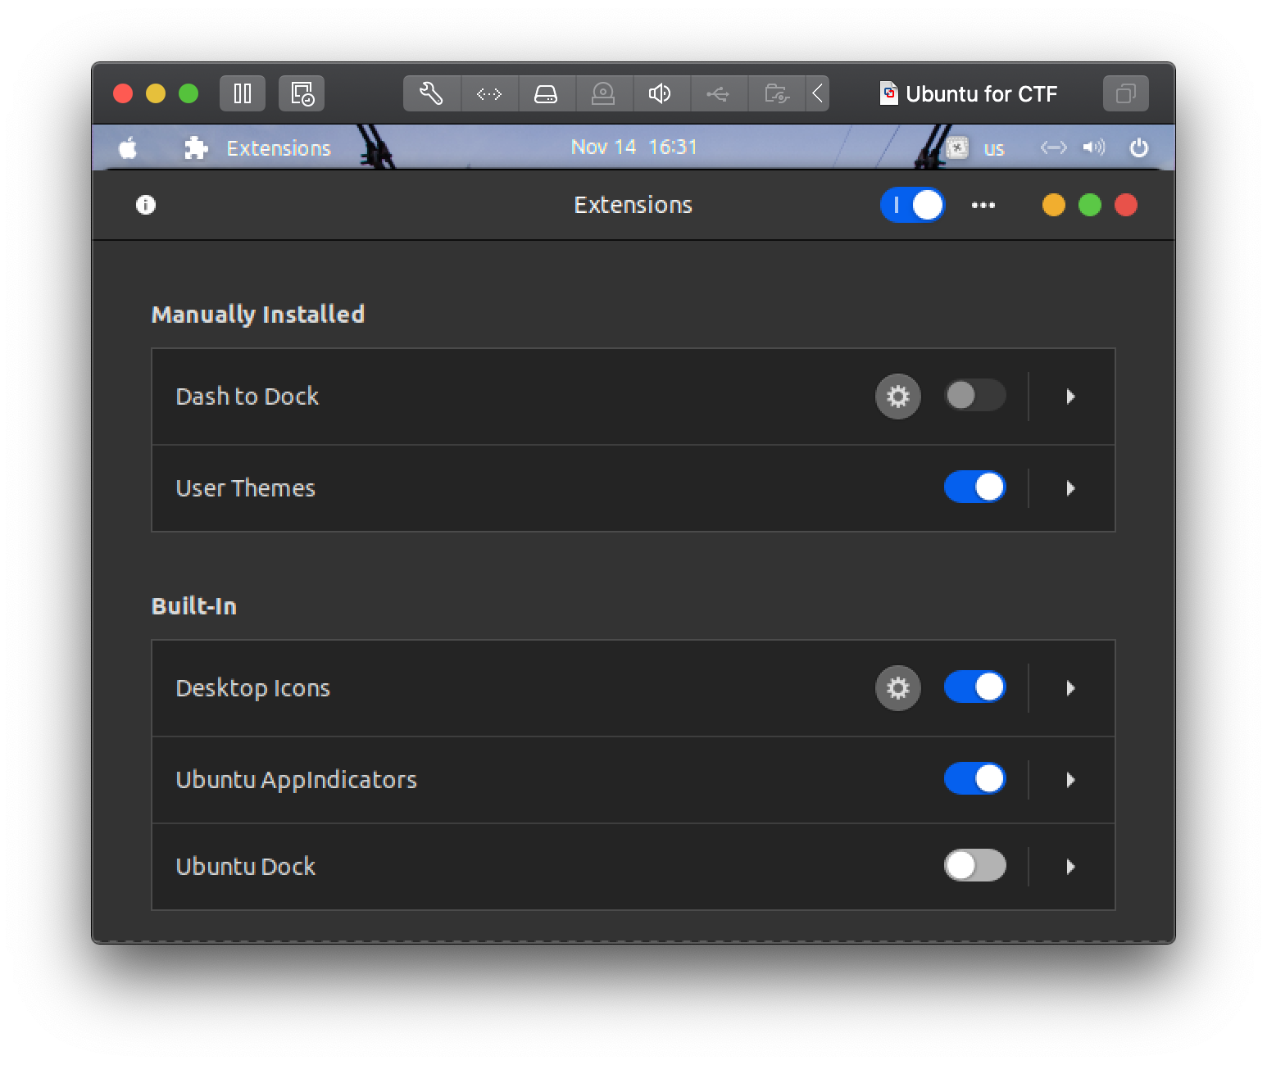The width and height of the screenshot is (1267, 1065).
Task: Pause the virtual machine
Action: pos(243,93)
